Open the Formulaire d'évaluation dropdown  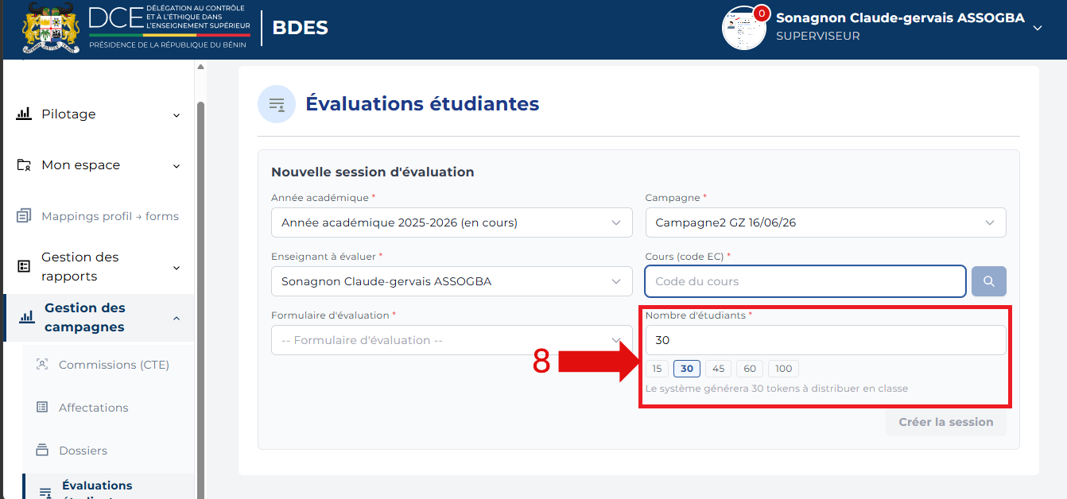[452, 340]
